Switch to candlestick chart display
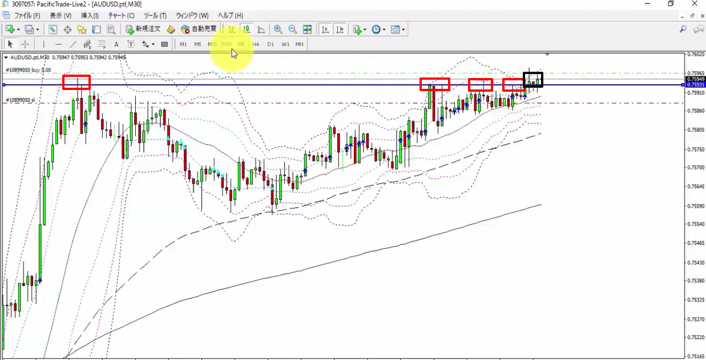Image resolution: width=706 pixels, height=360 pixels. click(x=247, y=29)
